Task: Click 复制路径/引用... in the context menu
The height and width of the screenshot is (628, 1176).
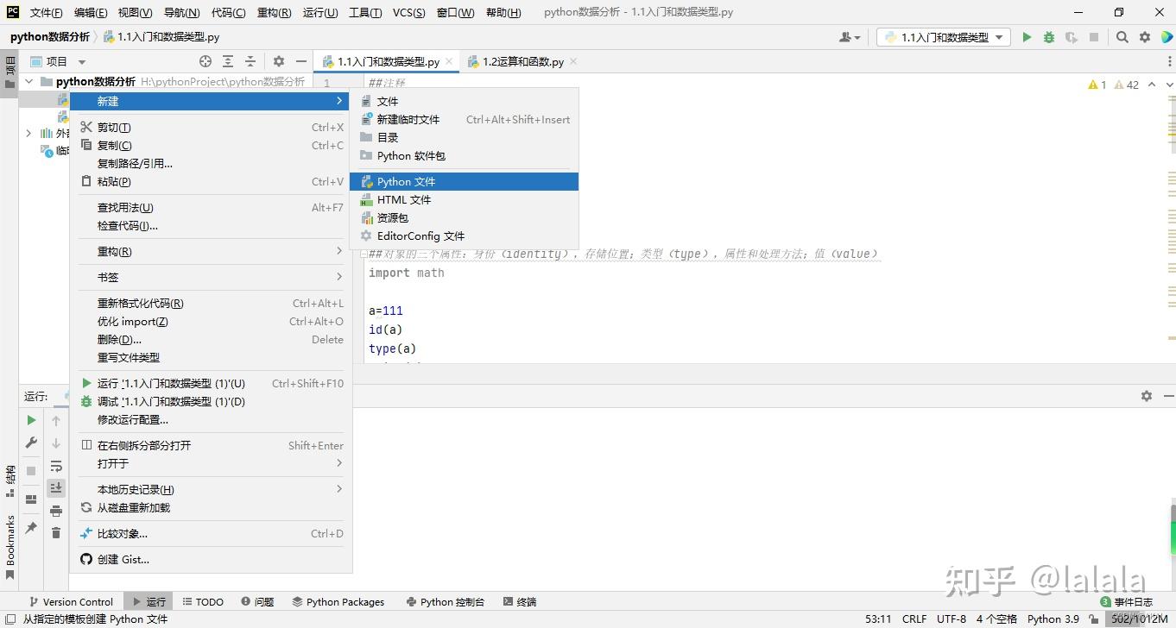Action: 212,164
